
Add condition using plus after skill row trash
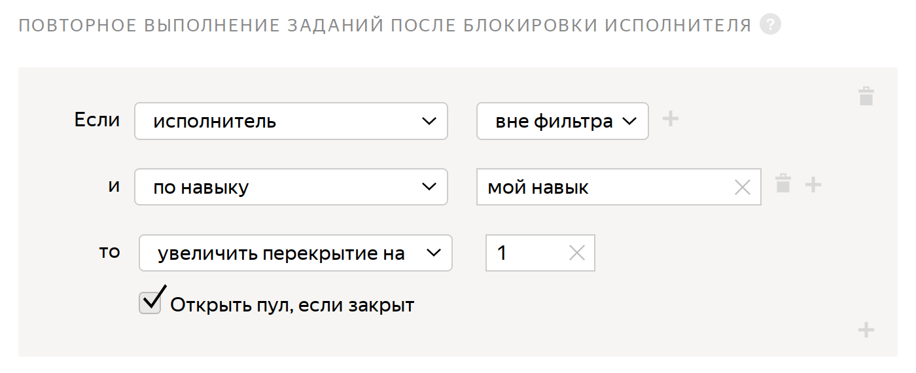[813, 185]
